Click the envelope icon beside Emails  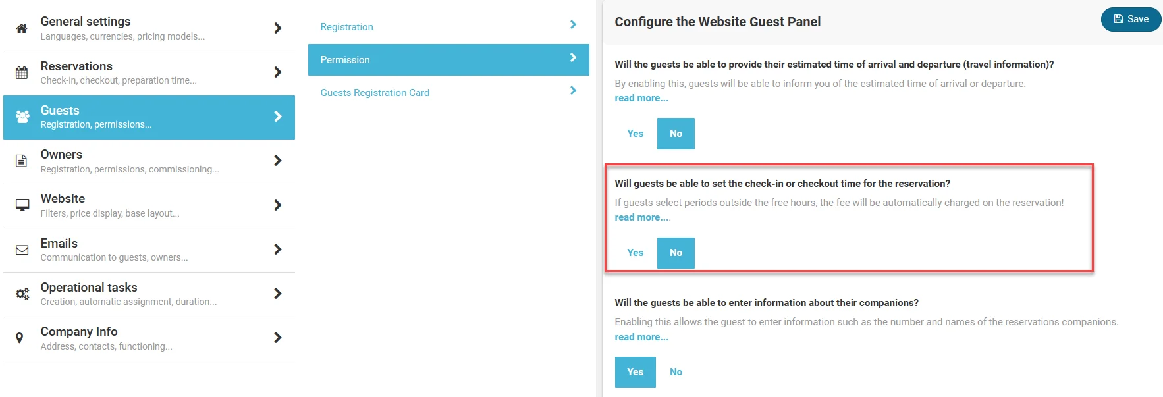(x=22, y=250)
